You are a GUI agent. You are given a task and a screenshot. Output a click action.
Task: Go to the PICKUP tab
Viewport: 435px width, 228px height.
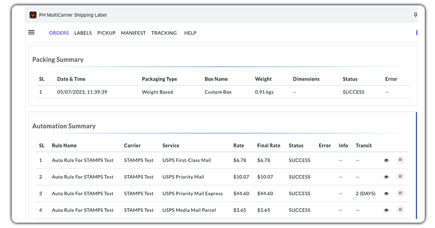[106, 33]
